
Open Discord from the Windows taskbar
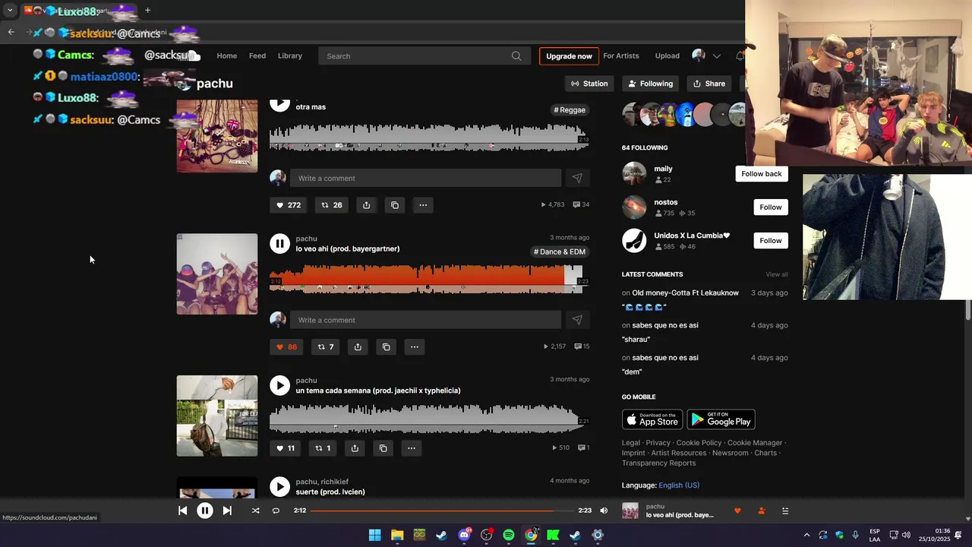[x=464, y=535]
